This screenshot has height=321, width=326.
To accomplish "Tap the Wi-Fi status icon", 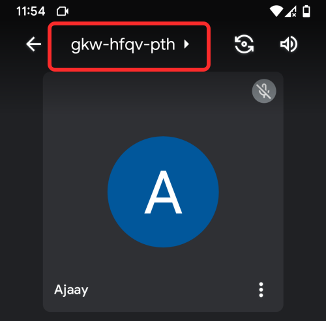I will point(276,11).
